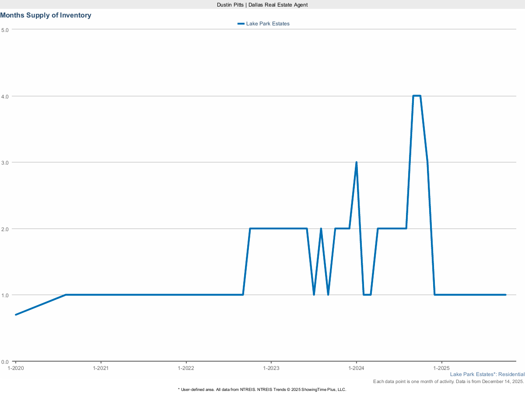Image resolution: width=525 pixels, height=394 pixels.
Task: Open the Lake Park Estates*: Residential footer text
Action: 487,374
